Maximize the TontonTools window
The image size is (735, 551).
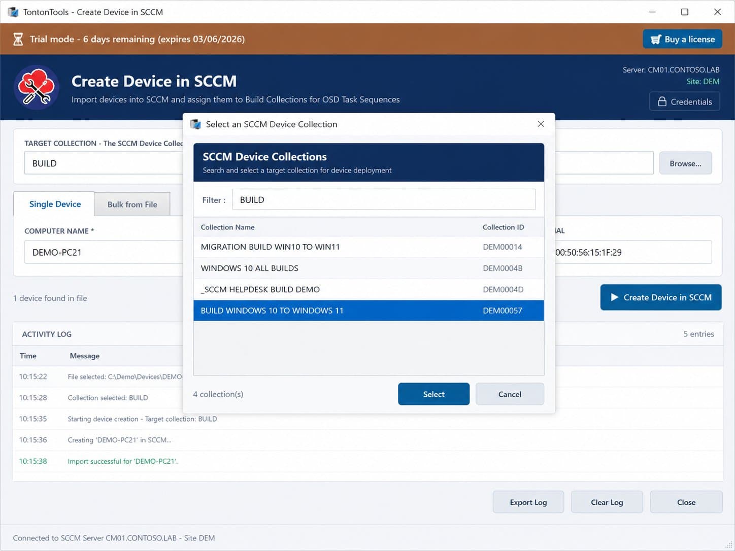[684, 12]
